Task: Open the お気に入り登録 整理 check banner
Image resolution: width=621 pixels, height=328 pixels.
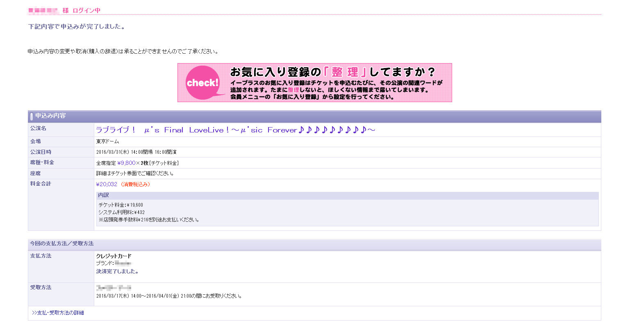Action: click(314, 82)
